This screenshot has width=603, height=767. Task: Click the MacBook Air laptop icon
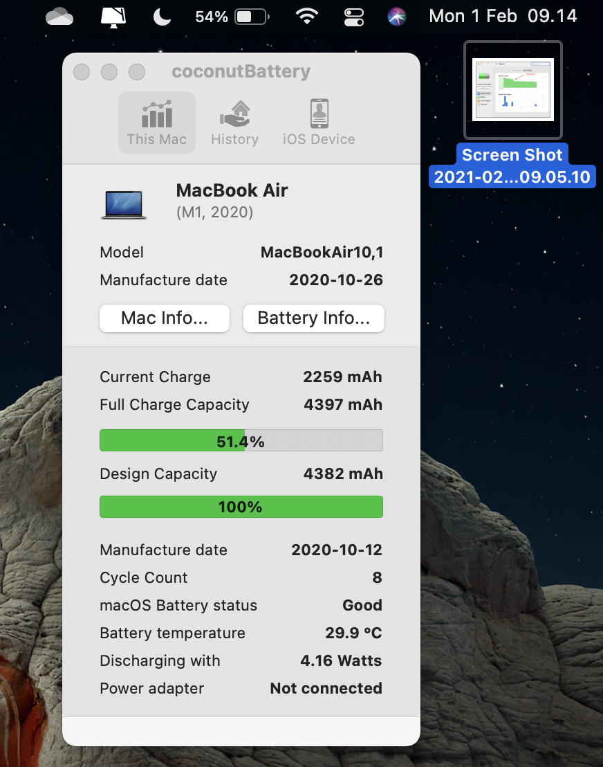(124, 204)
